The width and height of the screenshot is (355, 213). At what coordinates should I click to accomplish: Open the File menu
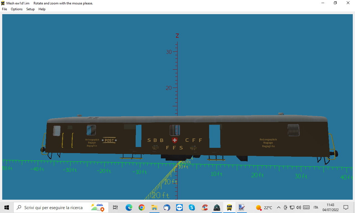click(4, 9)
